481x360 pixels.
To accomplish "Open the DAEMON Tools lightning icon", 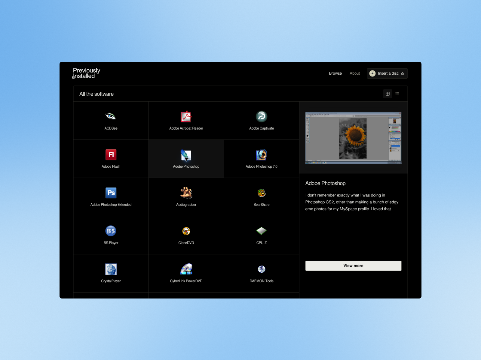I will 262,269.
